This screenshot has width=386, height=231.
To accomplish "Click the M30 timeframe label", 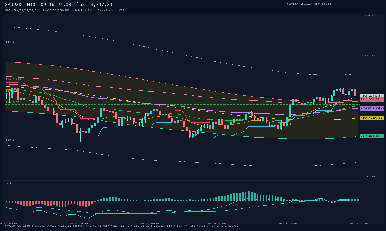I will tap(31, 4).
